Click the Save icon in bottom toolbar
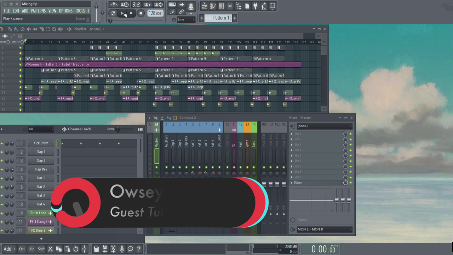The image size is (453, 255). click(96, 249)
